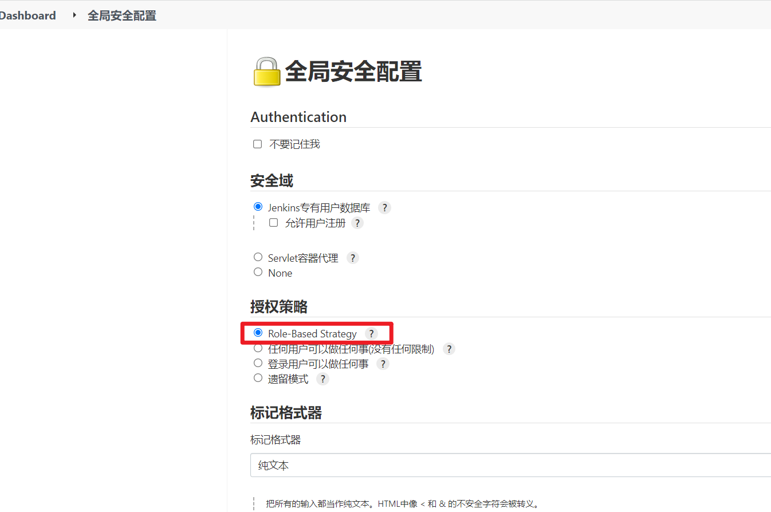Select 任何用户可以做任何事 authorization option

(258, 348)
